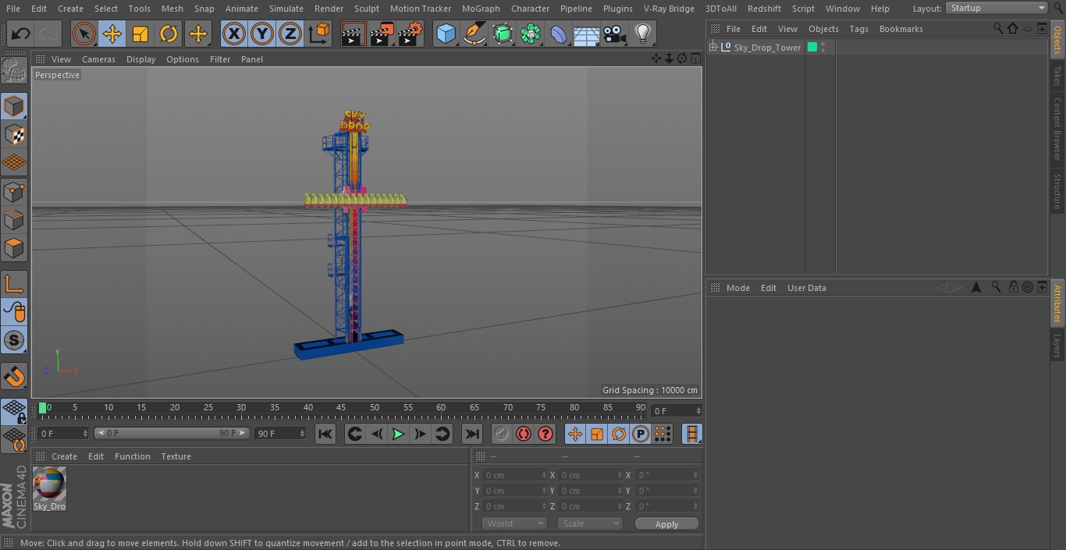
Task: Click the timeline preview range slider
Action: pyautogui.click(x=172, y=433)
